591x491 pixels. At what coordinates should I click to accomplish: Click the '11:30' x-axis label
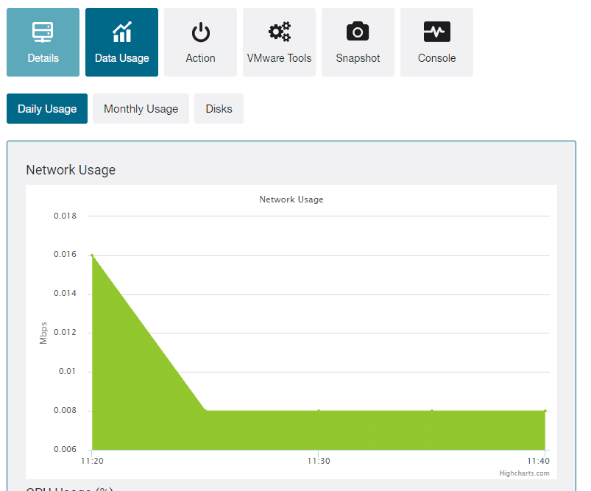tap(319, 461)
